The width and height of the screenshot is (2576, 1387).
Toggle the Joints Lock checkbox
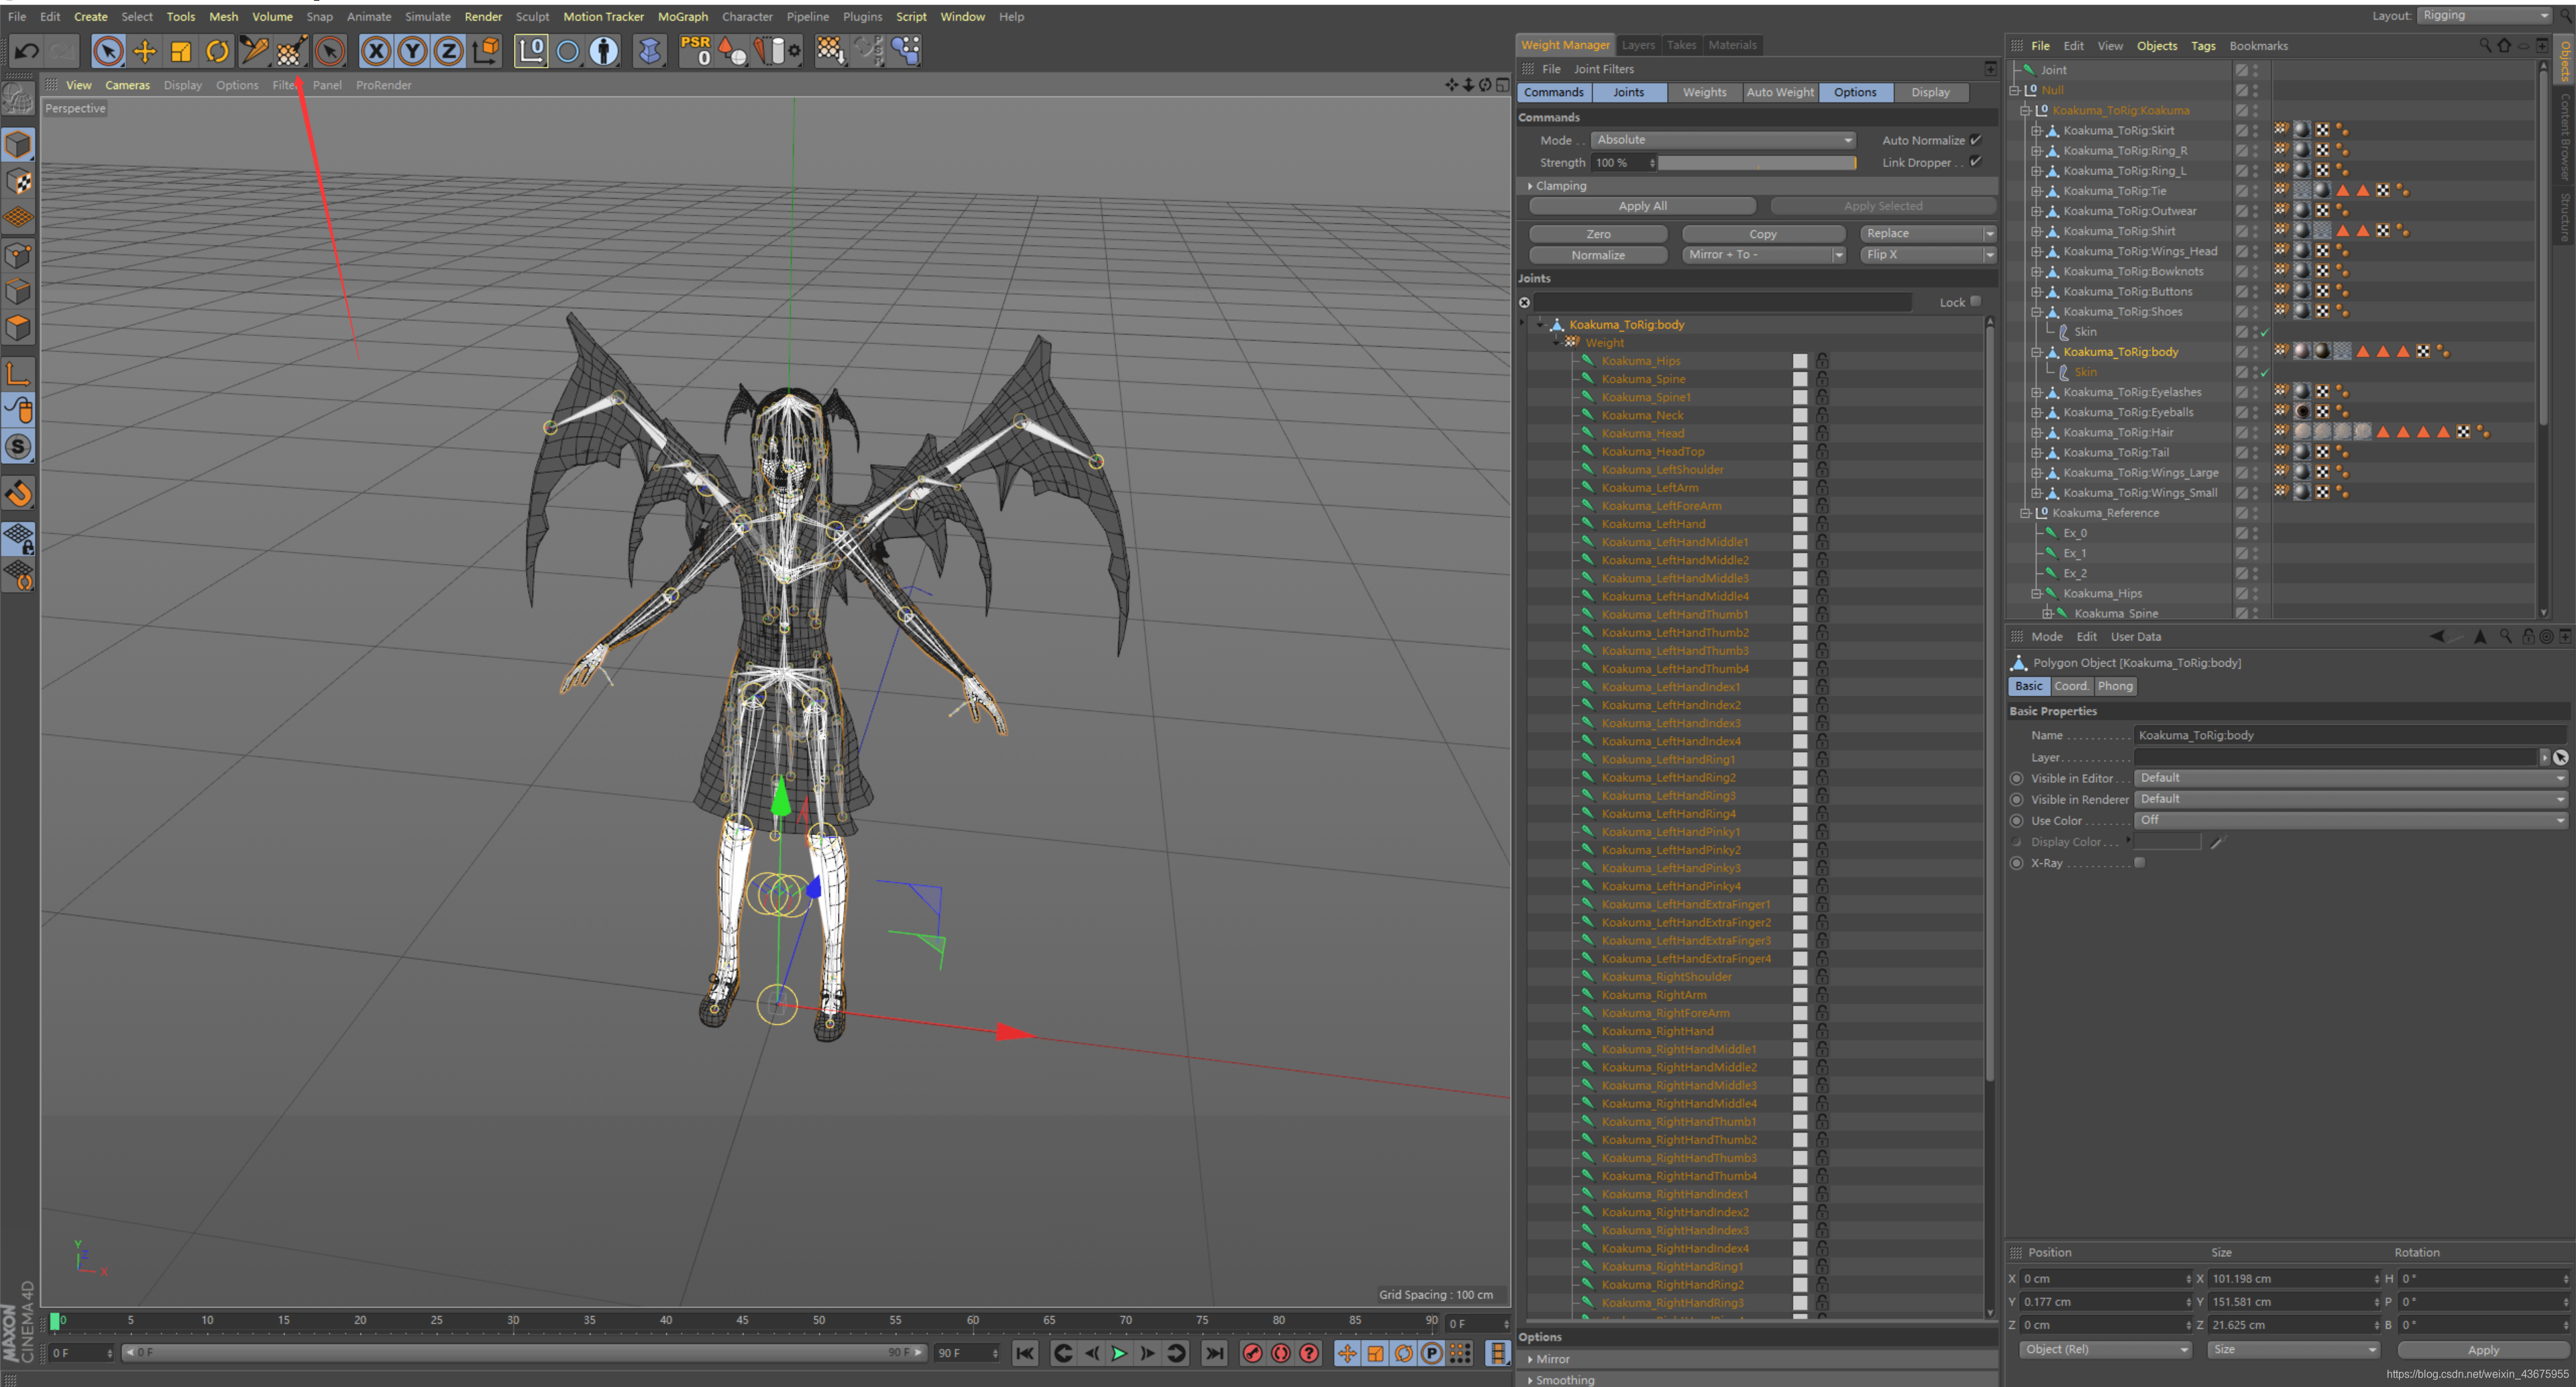[1975, 301]
